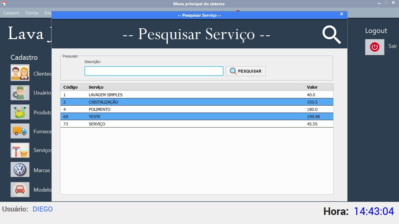Screen dimensions: 399x224
Task: Sort the table by Valor column
Action: (x=318, y=87)
